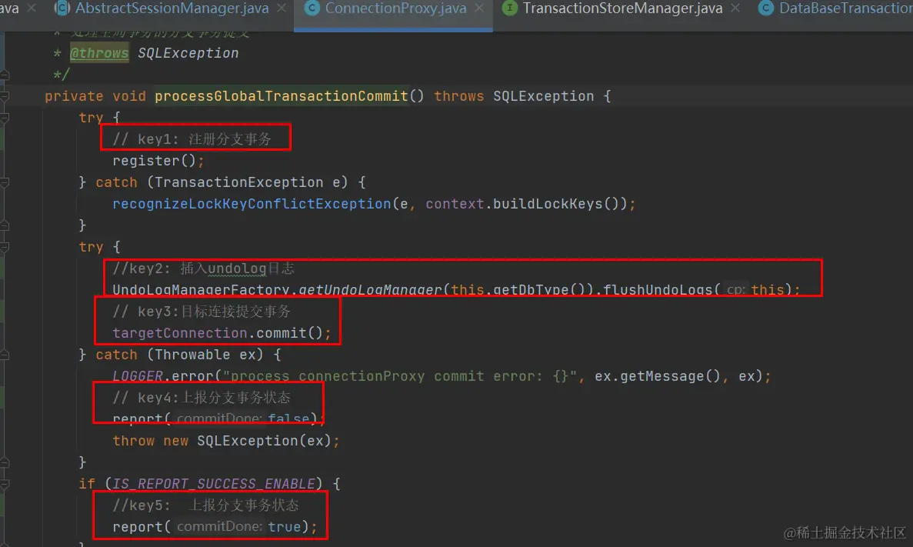This screenshot has width=913, height=547.
Task: Click 'throw' keyword before new SQLException
Action: [133, 441]
